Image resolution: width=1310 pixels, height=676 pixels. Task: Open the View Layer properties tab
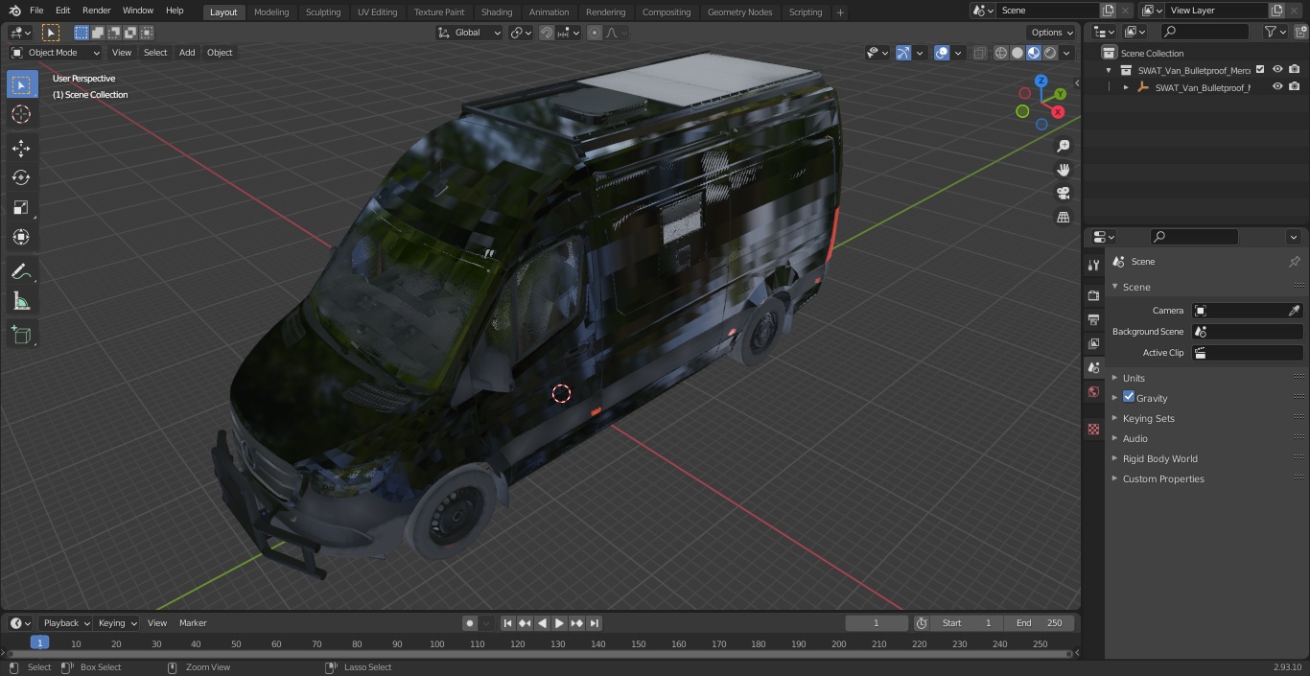[1093, 343]
